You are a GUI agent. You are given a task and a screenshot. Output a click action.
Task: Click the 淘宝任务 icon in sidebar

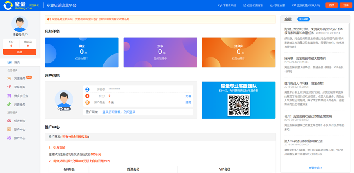pyautogui.click(x=9, y=78)
